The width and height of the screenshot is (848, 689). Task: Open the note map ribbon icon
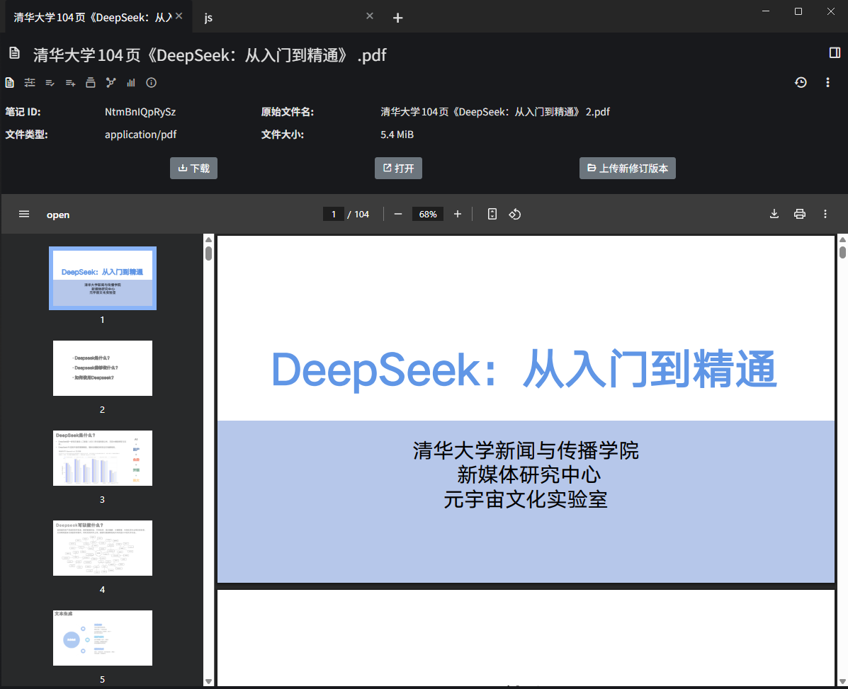[x=111, y=83]
